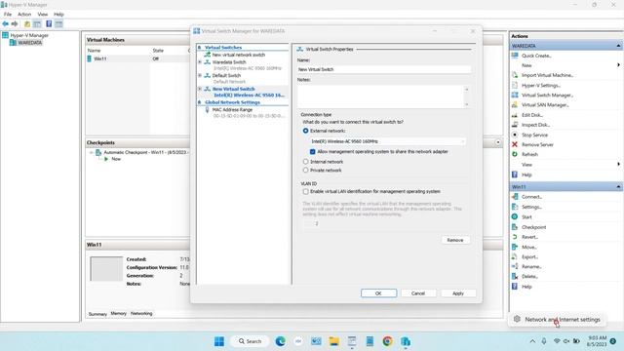The image size is (624, 351).
Task: Click Network and Internet settings popup
Action: coord(557,320)
